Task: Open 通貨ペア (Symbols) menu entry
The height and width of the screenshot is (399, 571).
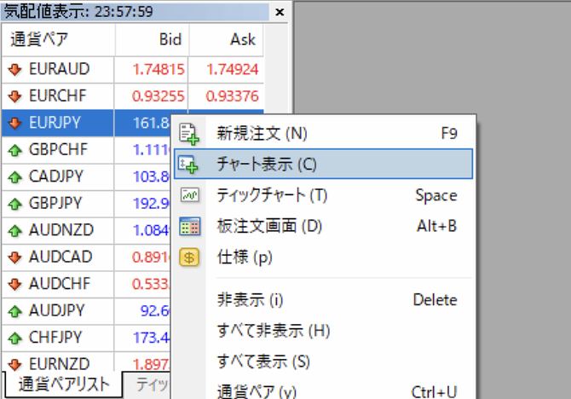Action: tap(257, 391)
